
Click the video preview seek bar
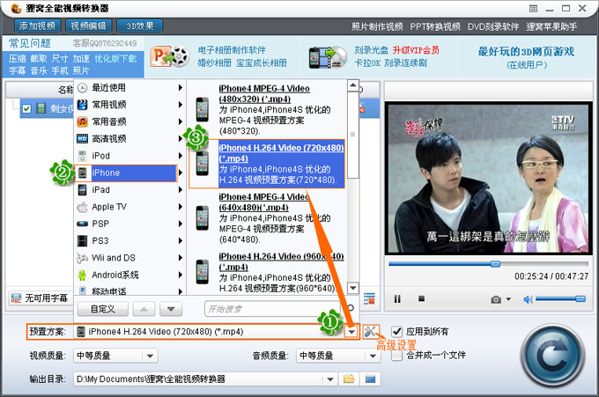click(487, 263)
